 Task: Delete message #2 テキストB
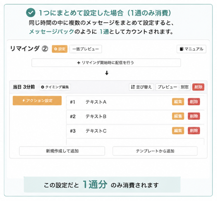coord(194,116)
